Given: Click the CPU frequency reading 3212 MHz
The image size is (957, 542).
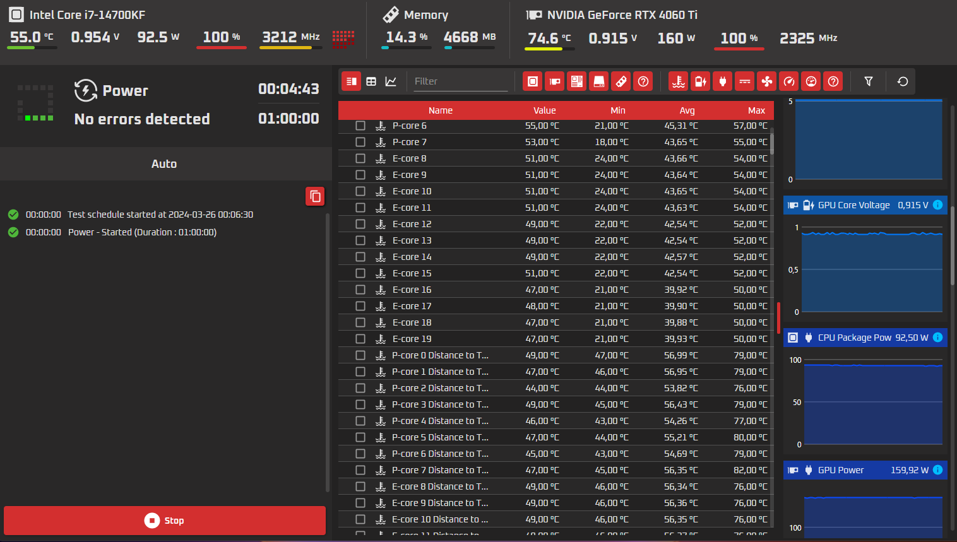Looking at the screenshot, I should (x=291, y=37).
